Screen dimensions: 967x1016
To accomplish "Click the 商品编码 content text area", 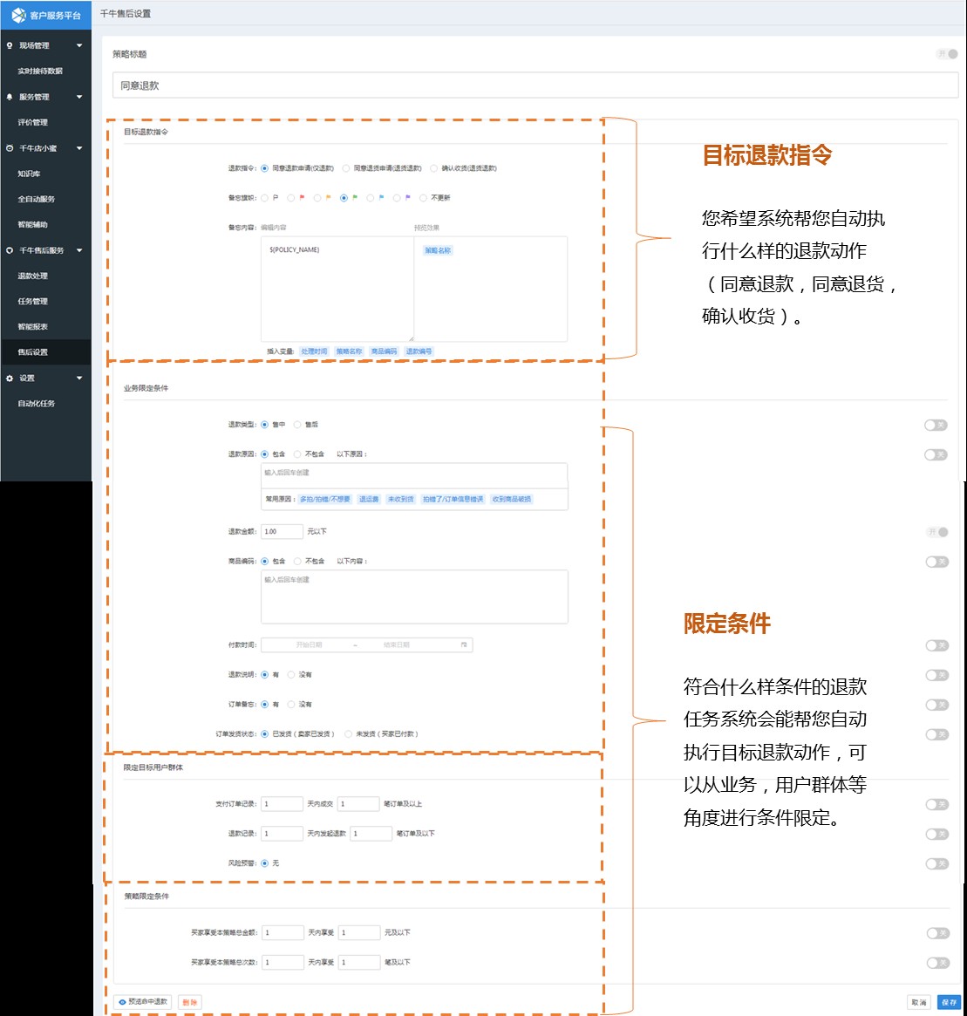I will [414, 597].
